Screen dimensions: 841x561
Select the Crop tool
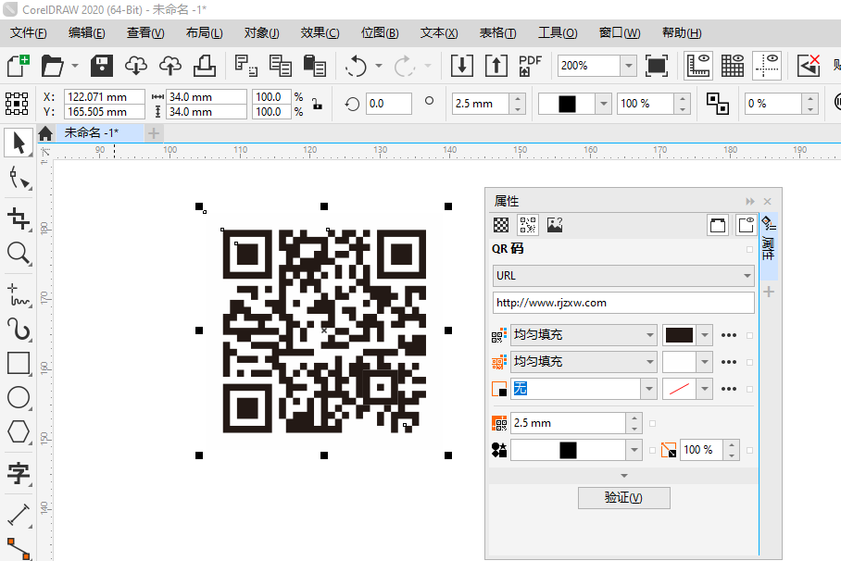[19, 218]
